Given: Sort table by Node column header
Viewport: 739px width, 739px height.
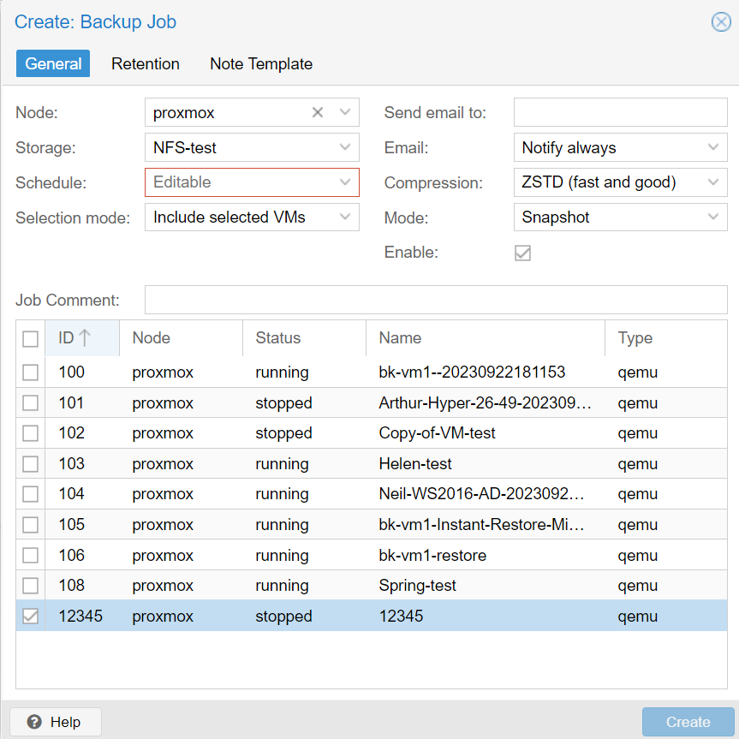Looking at the screenshot, I should (x=181, y=338).
